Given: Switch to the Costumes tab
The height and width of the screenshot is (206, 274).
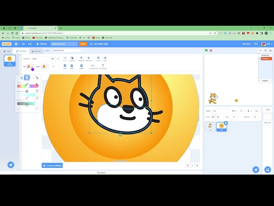Looking at the screenshot, I should (21, 51).
